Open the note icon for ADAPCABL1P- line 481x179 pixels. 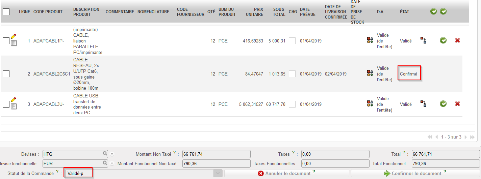(x=14, y=43)
